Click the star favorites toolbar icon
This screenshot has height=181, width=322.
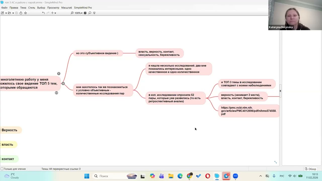coord(25,13)
